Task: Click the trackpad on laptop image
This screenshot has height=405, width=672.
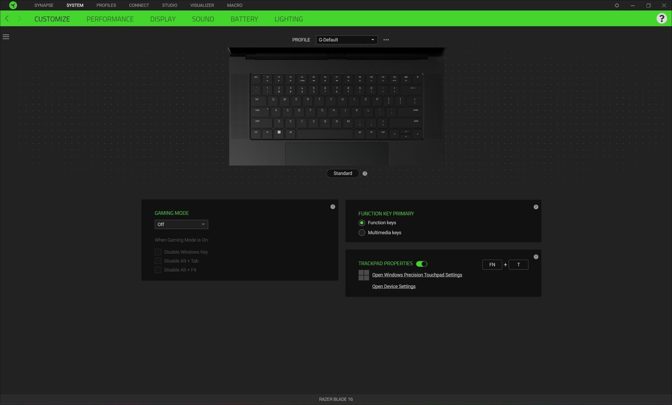Action: (x=336, y=154)
